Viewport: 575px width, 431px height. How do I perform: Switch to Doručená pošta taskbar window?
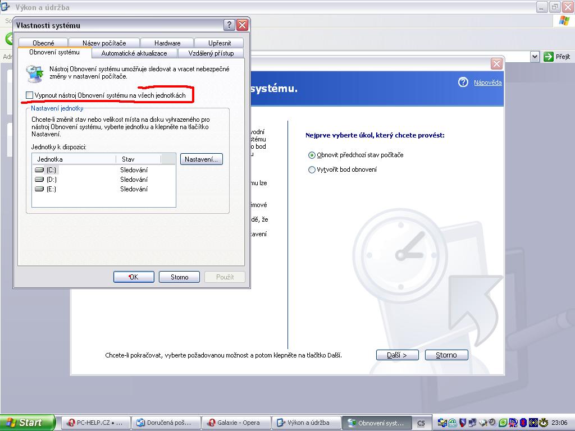point(166,423)
